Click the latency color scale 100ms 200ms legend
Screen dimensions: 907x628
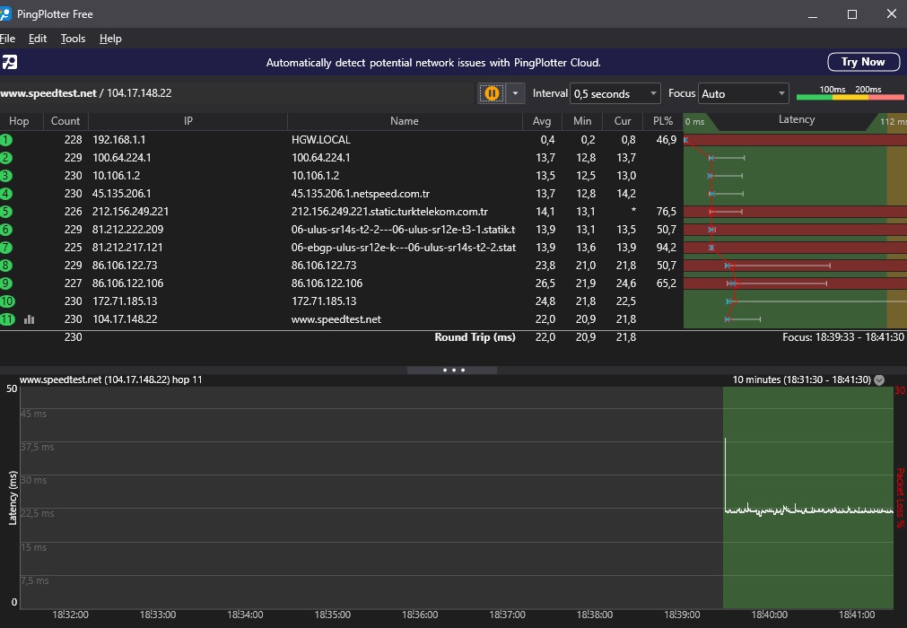click(x=850, y=93)
